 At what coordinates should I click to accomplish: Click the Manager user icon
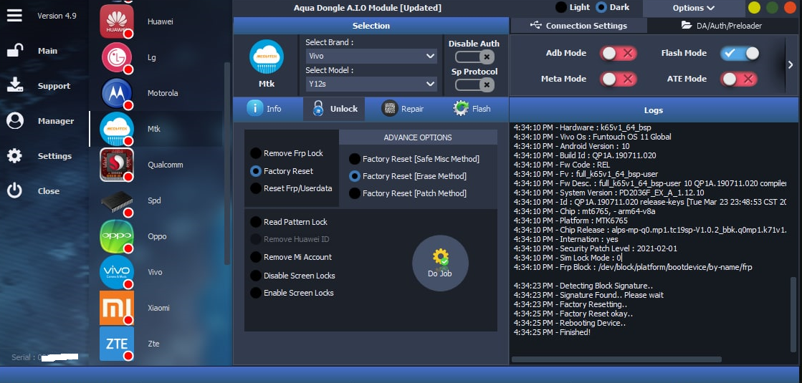[14, 120]
